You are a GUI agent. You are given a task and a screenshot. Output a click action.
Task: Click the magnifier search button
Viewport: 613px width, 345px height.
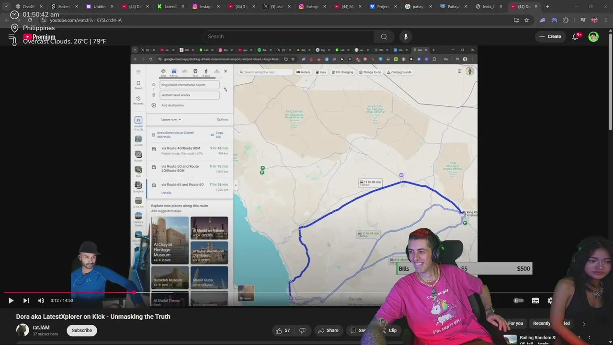384,36
